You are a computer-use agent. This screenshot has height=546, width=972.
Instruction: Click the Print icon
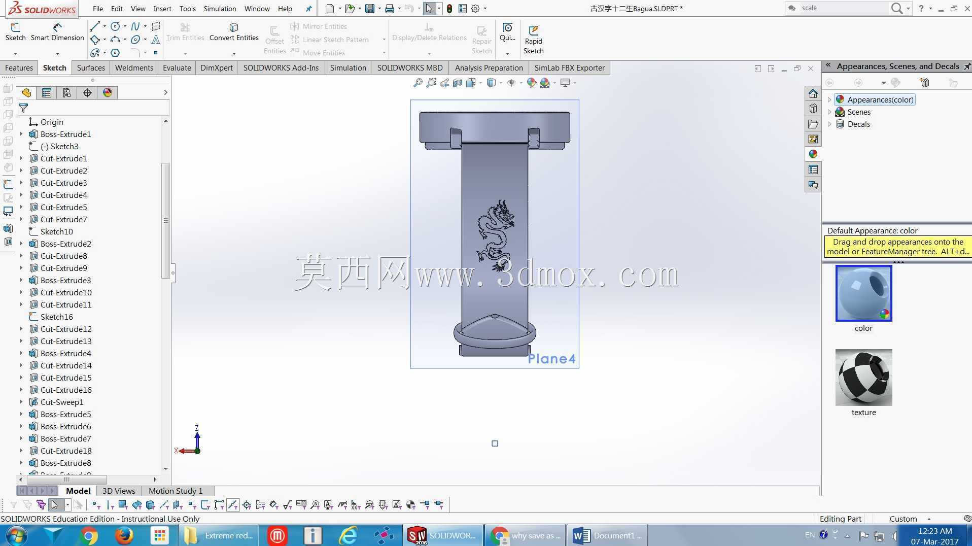[x=389, y=9]
